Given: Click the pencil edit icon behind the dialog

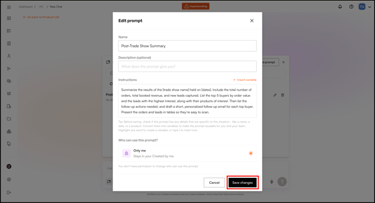Looking at the screenshot, I should click(275, 95).
